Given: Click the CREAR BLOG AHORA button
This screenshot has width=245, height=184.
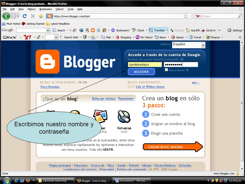Looking at the screenshot, I should pyautogui.click(x=173, y=147).
